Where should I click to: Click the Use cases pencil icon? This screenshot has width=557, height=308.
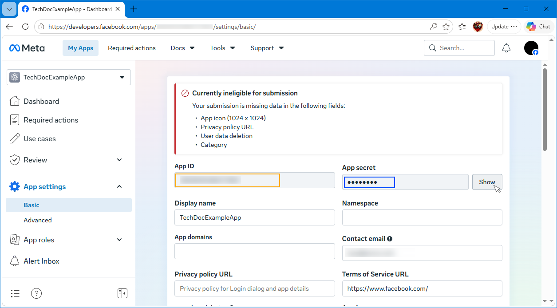coord(15,138)
